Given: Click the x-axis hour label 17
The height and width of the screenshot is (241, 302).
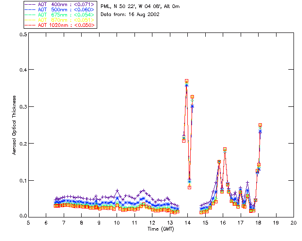Looking at the screenshot, I should point(241,223).
